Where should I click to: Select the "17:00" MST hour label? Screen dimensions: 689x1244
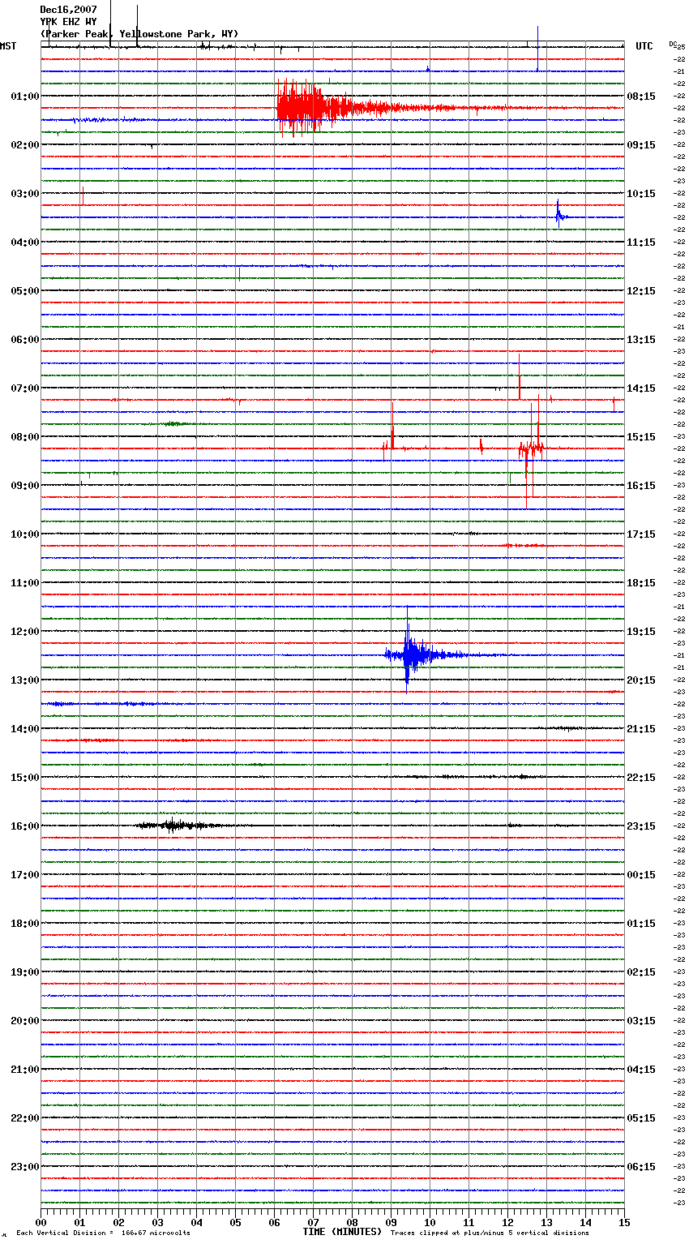pyautogui.click(x=25, y=875)
